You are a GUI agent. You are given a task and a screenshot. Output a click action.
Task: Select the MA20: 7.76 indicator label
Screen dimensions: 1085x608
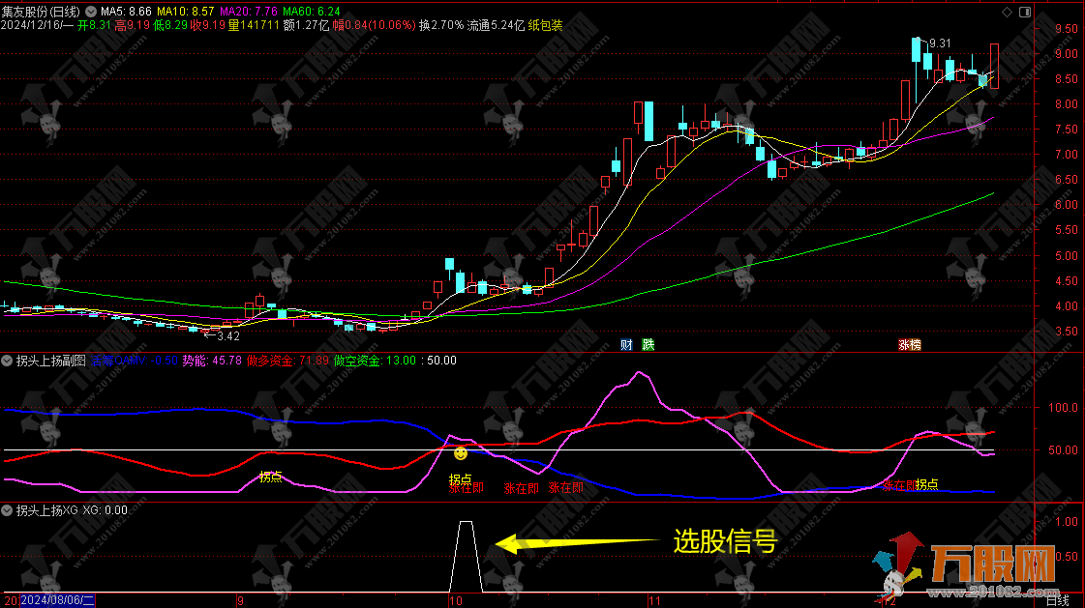click(x=249, y=12)
